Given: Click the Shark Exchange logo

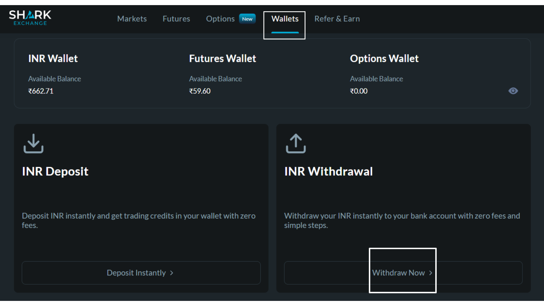Looking at the screenshot, I should tap(30, 18).
